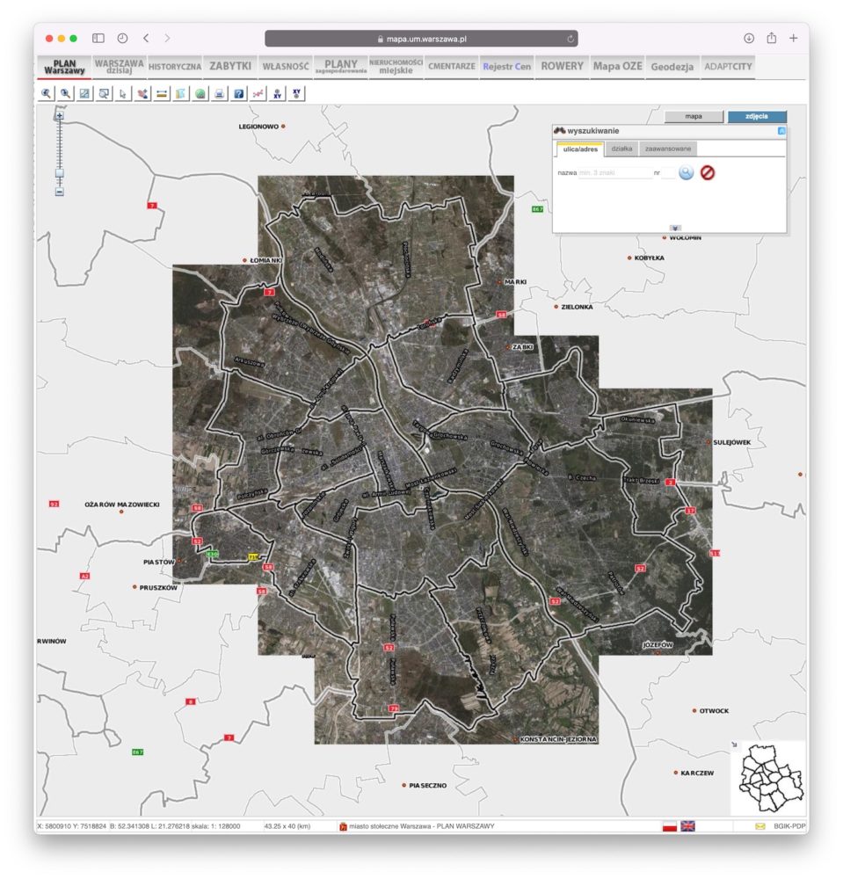This screenshot has height=879, width=843.
Task: Click the PIASECZNO town label on map
Action: (428, 785)
